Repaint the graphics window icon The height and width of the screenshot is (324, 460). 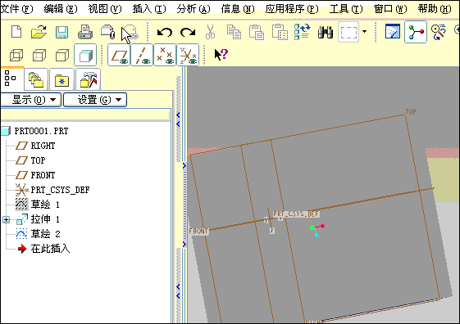click(393, 31)
